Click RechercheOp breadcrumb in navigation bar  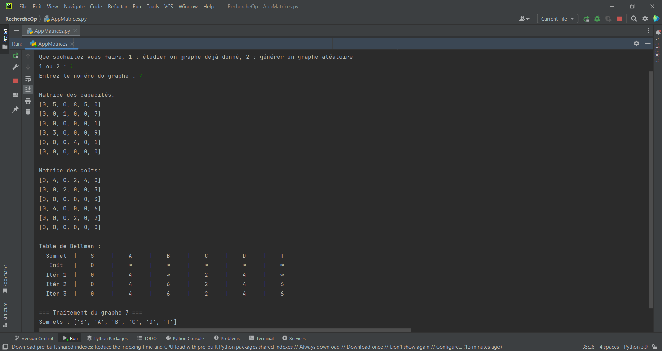click(x=21, y=19)
